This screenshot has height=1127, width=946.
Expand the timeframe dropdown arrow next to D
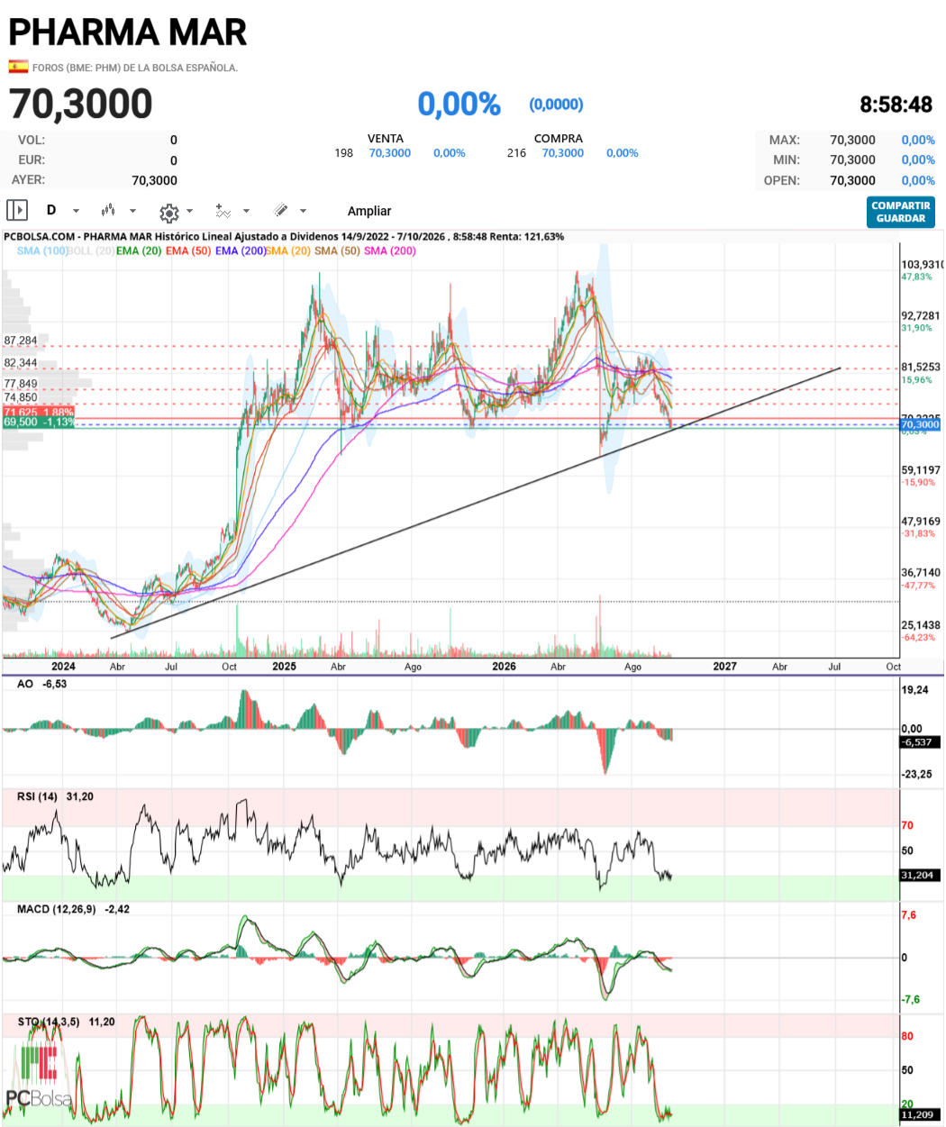[76, 212]
